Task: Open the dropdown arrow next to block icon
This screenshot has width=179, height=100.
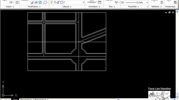Action: click(x=119, y=2)
